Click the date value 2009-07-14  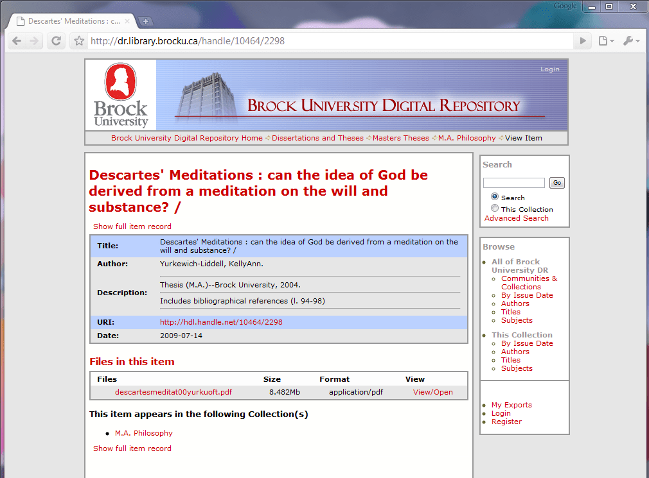point(181,336)
